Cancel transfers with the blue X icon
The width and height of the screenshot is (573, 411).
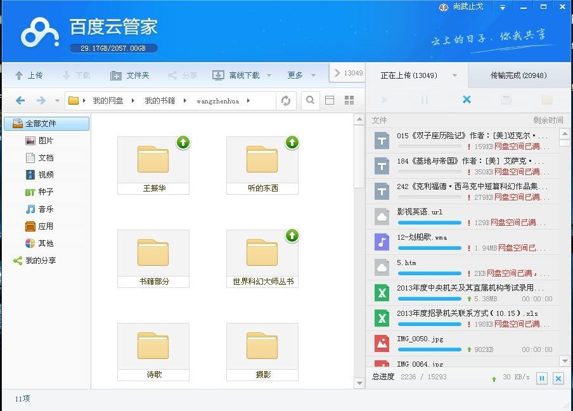click(x=467, y=100)
